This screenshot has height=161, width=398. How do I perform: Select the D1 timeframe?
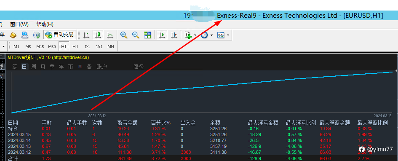pyautogui.click(x=87, y=46)
